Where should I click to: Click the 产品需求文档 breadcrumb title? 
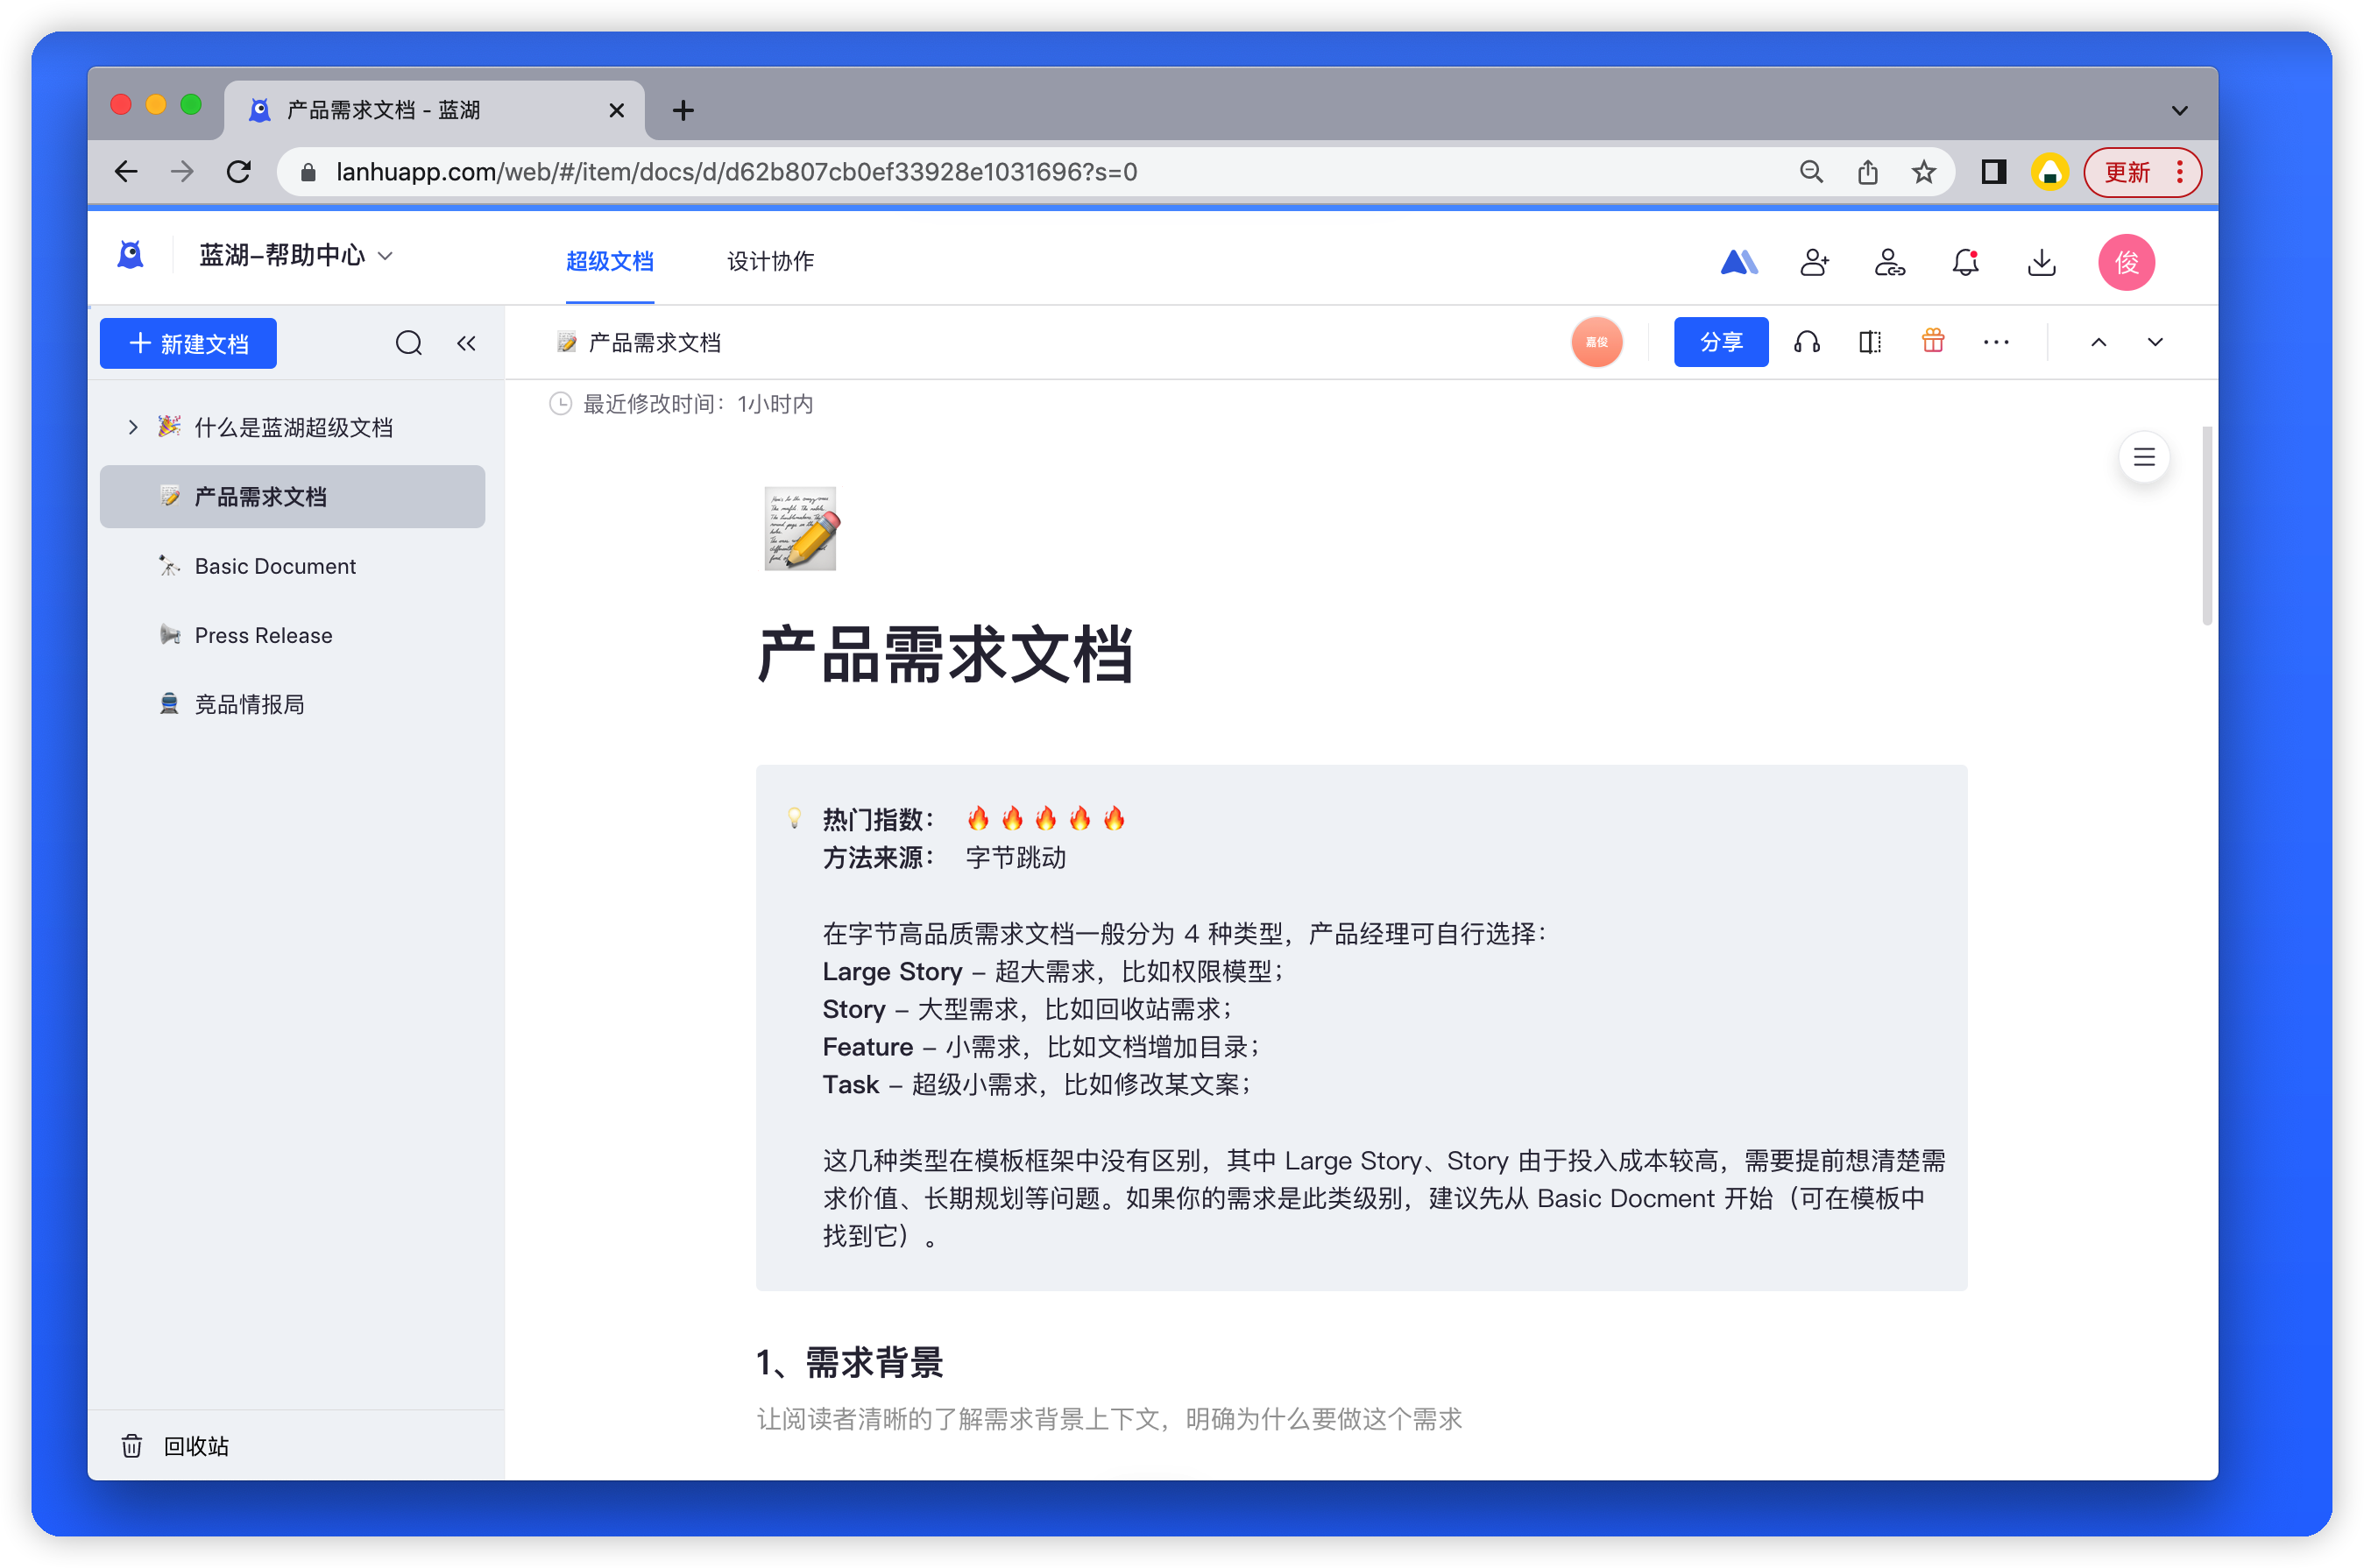[655, 342]
